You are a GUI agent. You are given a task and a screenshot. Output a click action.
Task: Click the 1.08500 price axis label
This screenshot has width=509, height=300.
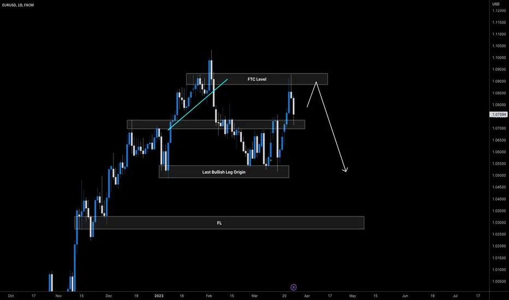point(499,93)
